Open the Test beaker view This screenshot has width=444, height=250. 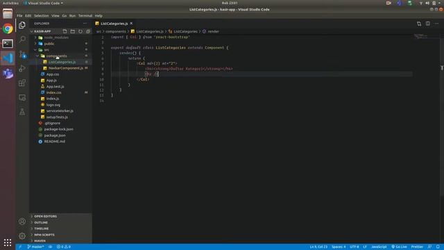click(22, 112)
